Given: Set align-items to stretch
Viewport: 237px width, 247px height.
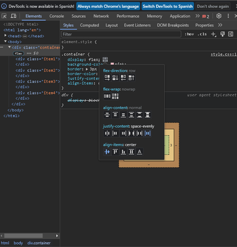Looking at the screenshot, I should [131, 152].
